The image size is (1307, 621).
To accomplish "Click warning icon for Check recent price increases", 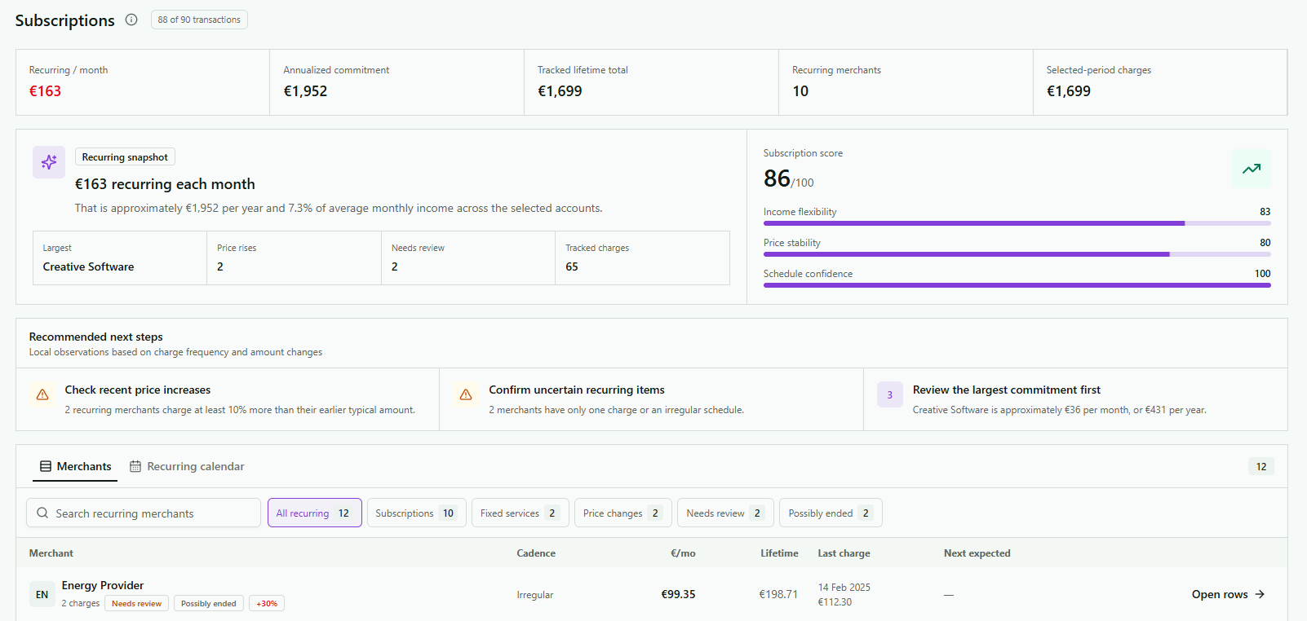I will tap(42, 394).
